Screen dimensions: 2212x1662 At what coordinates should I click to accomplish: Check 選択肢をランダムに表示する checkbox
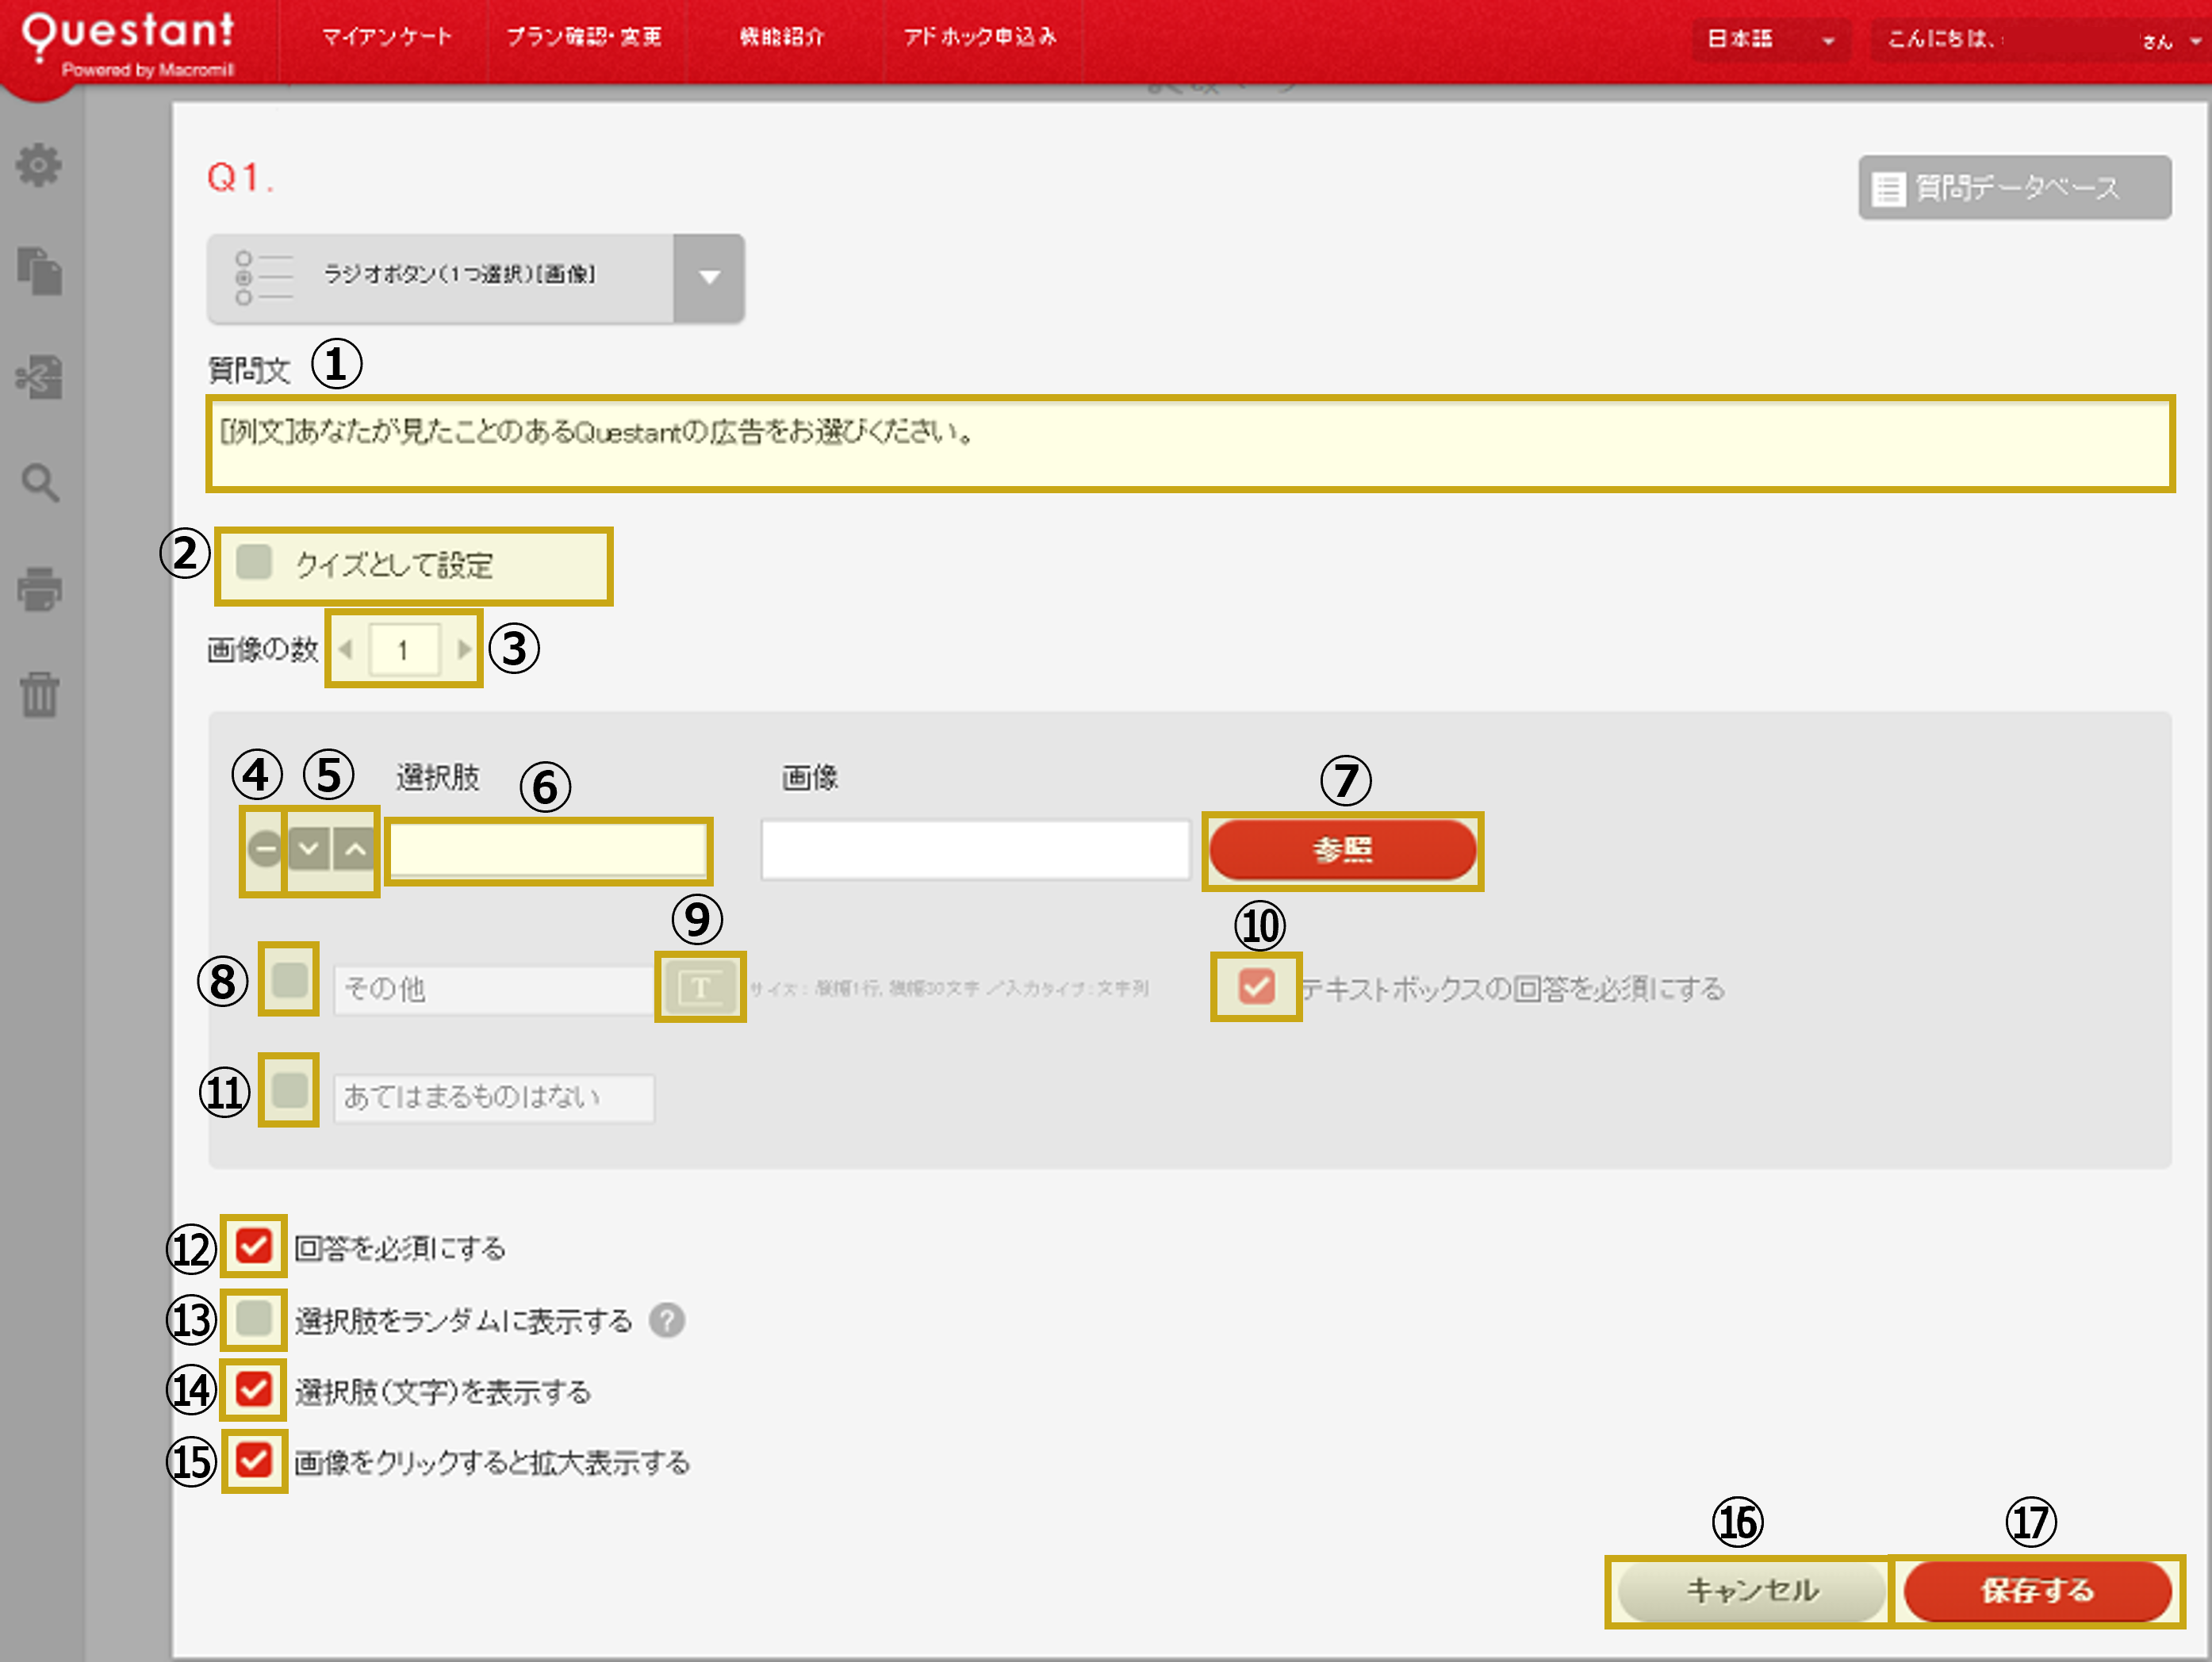click(254, 1319)
